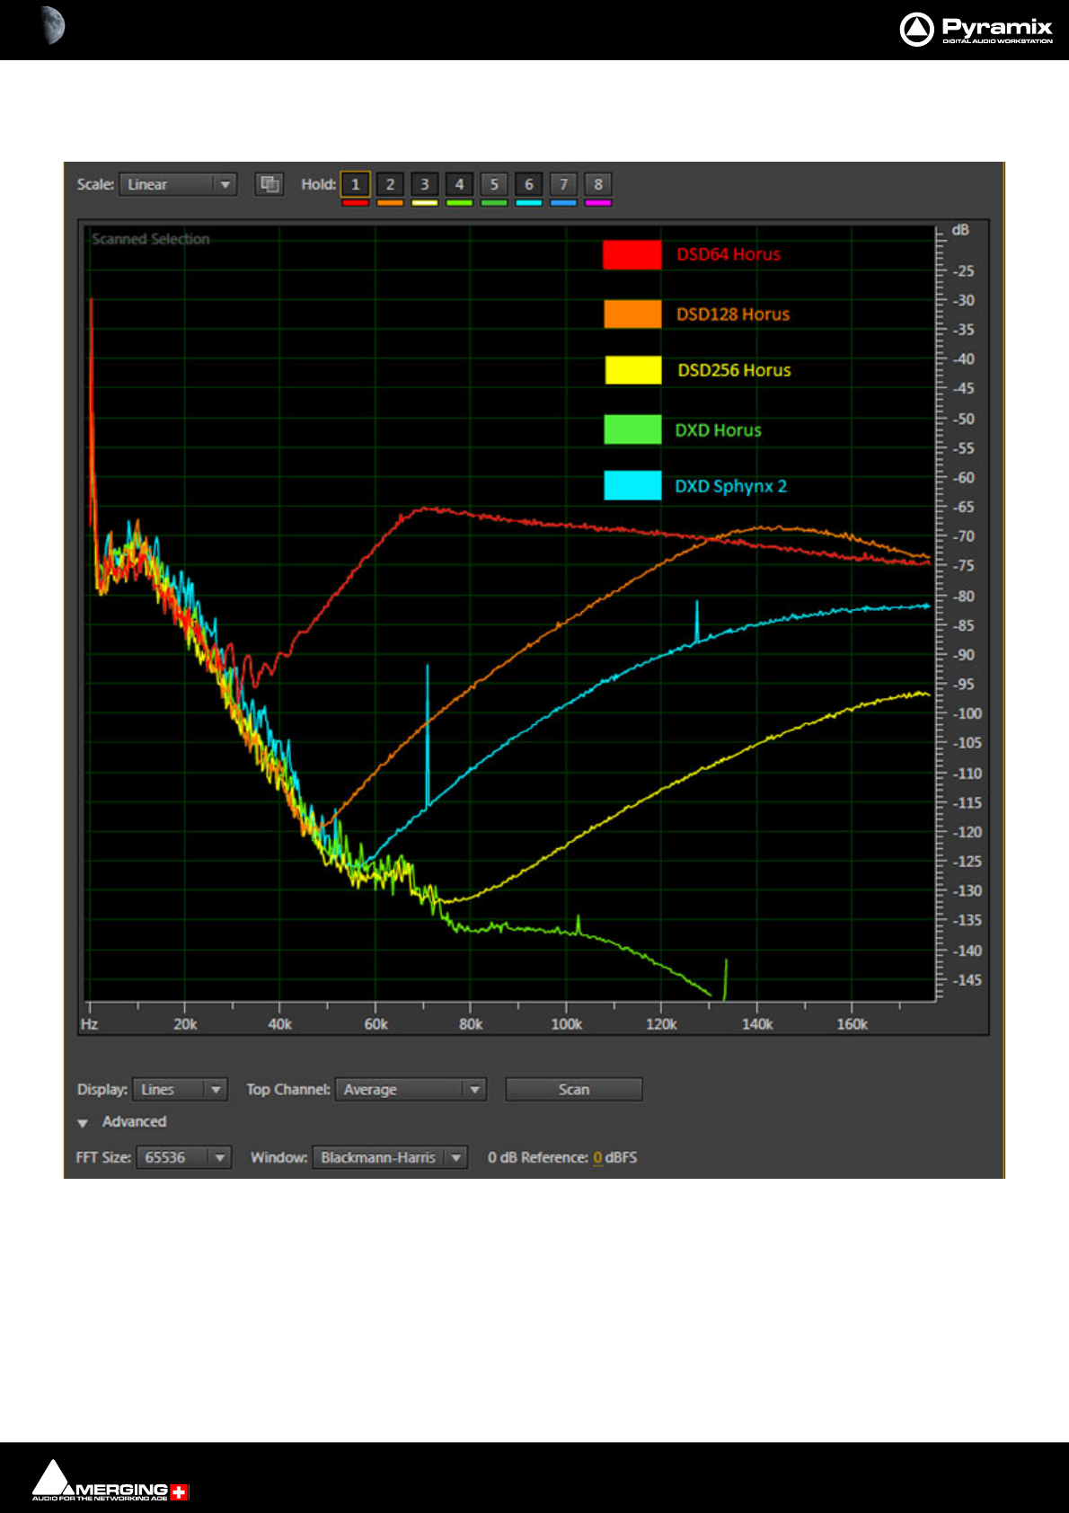Click the -25 dB axis label
Viewport: 1069px width, 1513px height.
click(x=964, y=270)
